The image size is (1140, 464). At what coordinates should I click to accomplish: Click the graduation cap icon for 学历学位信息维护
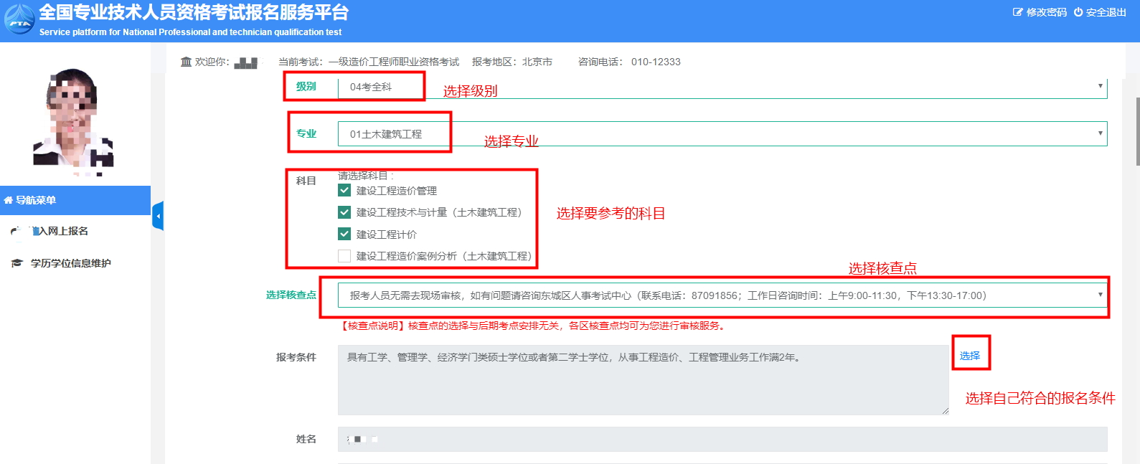[17, 263]
